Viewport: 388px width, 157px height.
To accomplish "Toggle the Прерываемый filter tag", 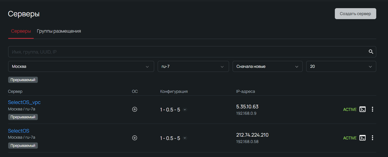I will [23, 80].
